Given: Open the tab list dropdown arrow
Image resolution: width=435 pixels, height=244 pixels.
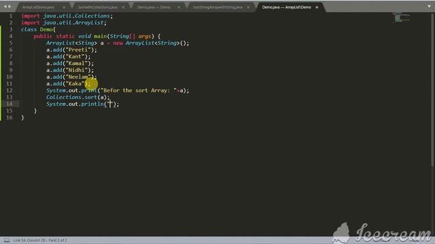Looking at the screenshot, I should [x=429, y=6].
